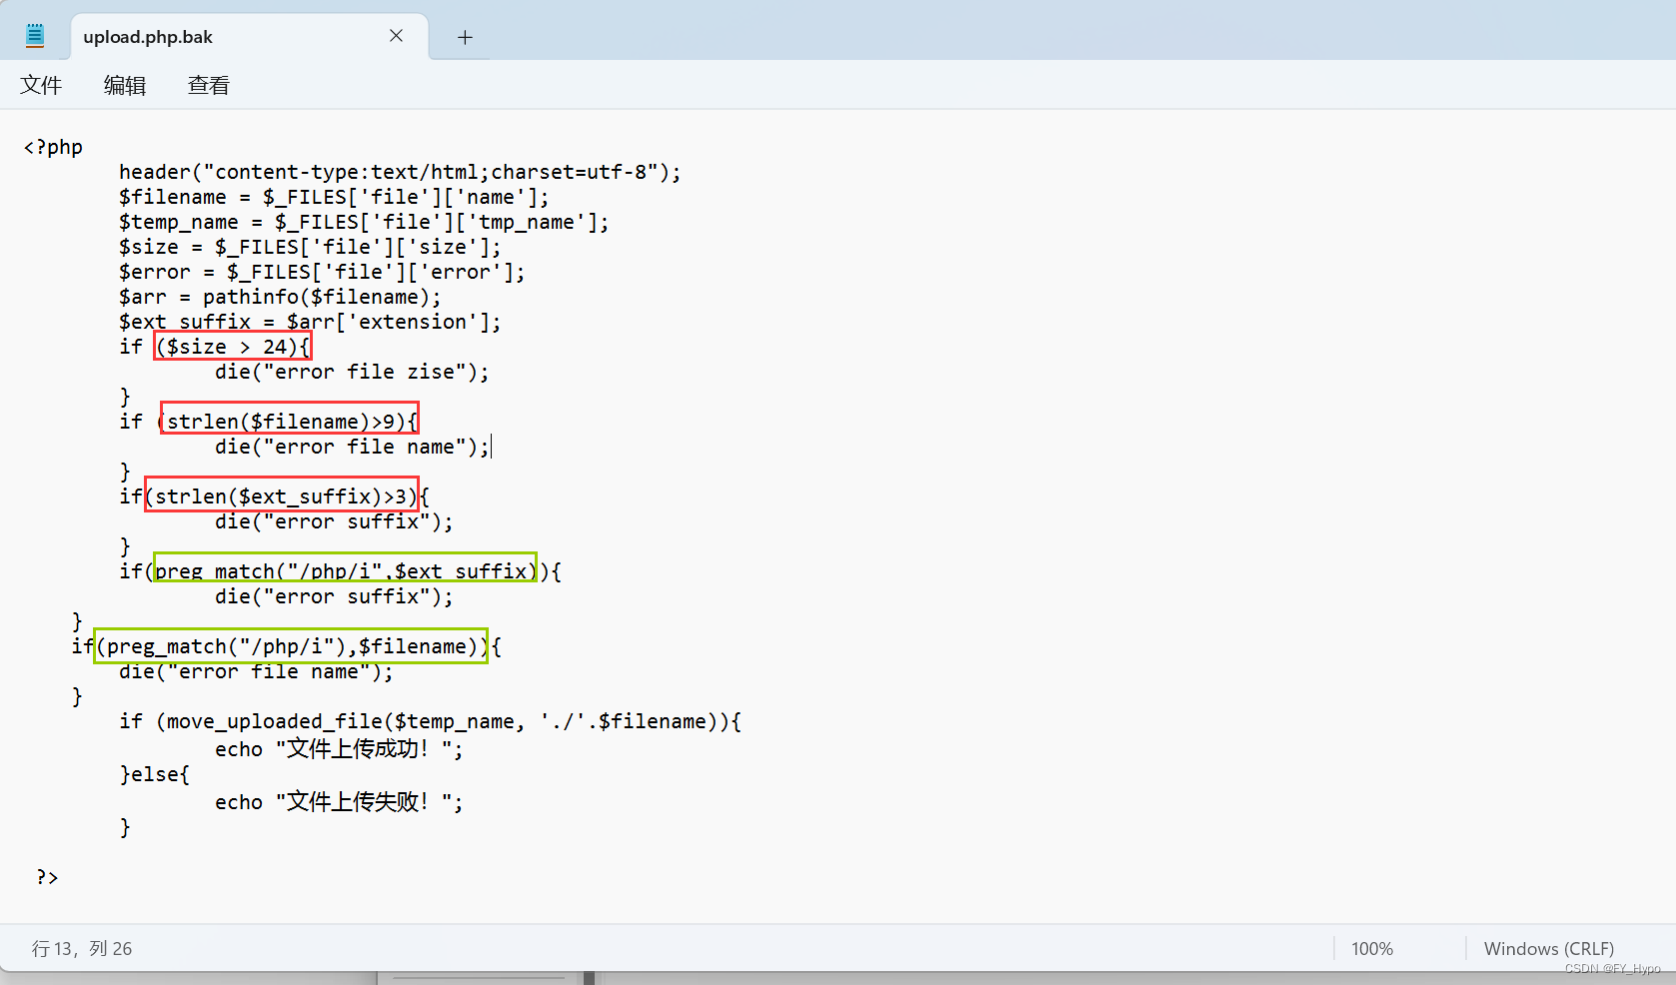Click the <?php opening tag line
This screenshot has width=1676, height=985.
(53, 147)
